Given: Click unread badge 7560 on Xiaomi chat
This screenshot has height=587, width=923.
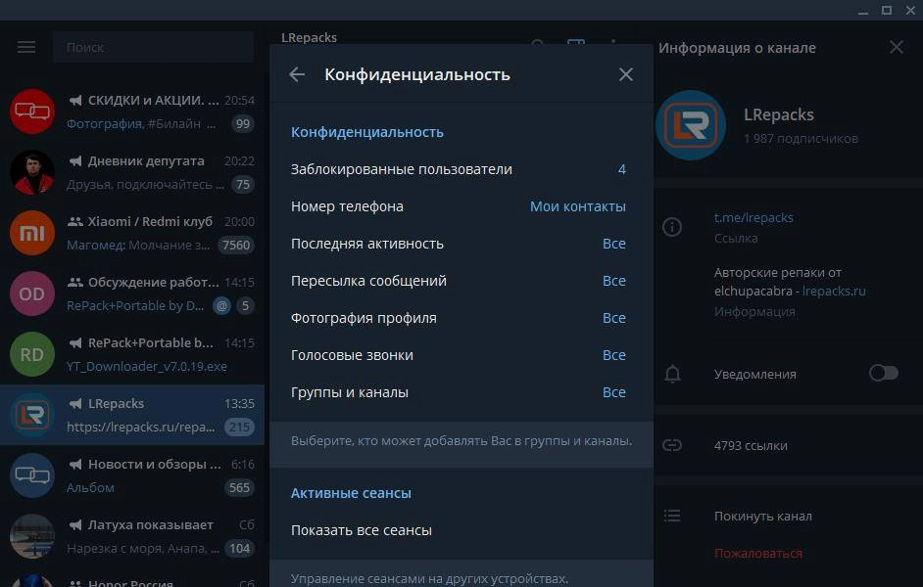Looking at the screenshot, I should [236, 245].
